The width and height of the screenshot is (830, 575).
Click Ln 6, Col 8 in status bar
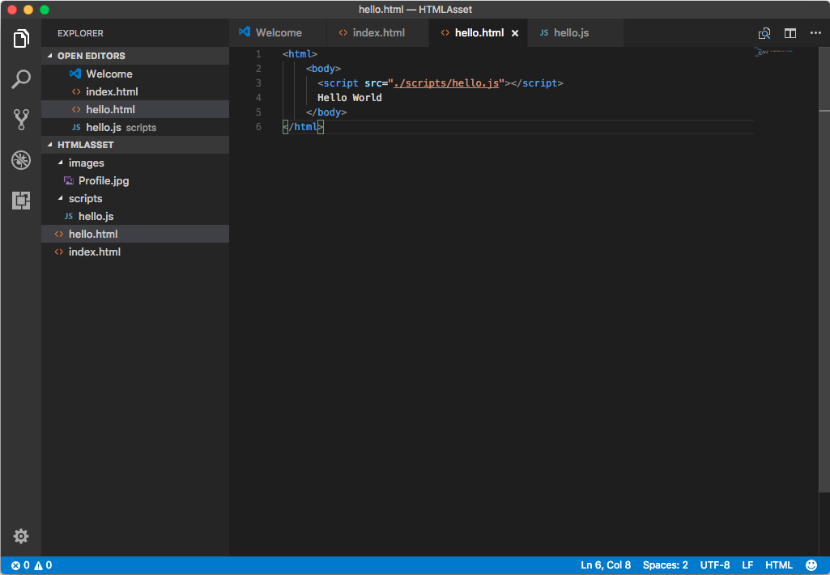click(606, 565)
